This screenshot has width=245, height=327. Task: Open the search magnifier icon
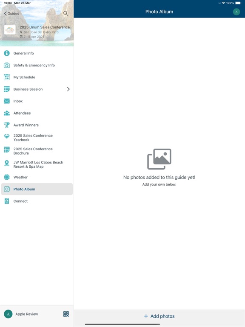(x=66, y=13)
